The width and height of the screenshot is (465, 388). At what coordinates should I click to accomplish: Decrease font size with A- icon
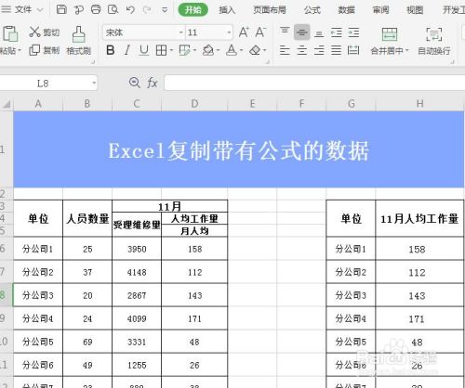click(260, 32)
